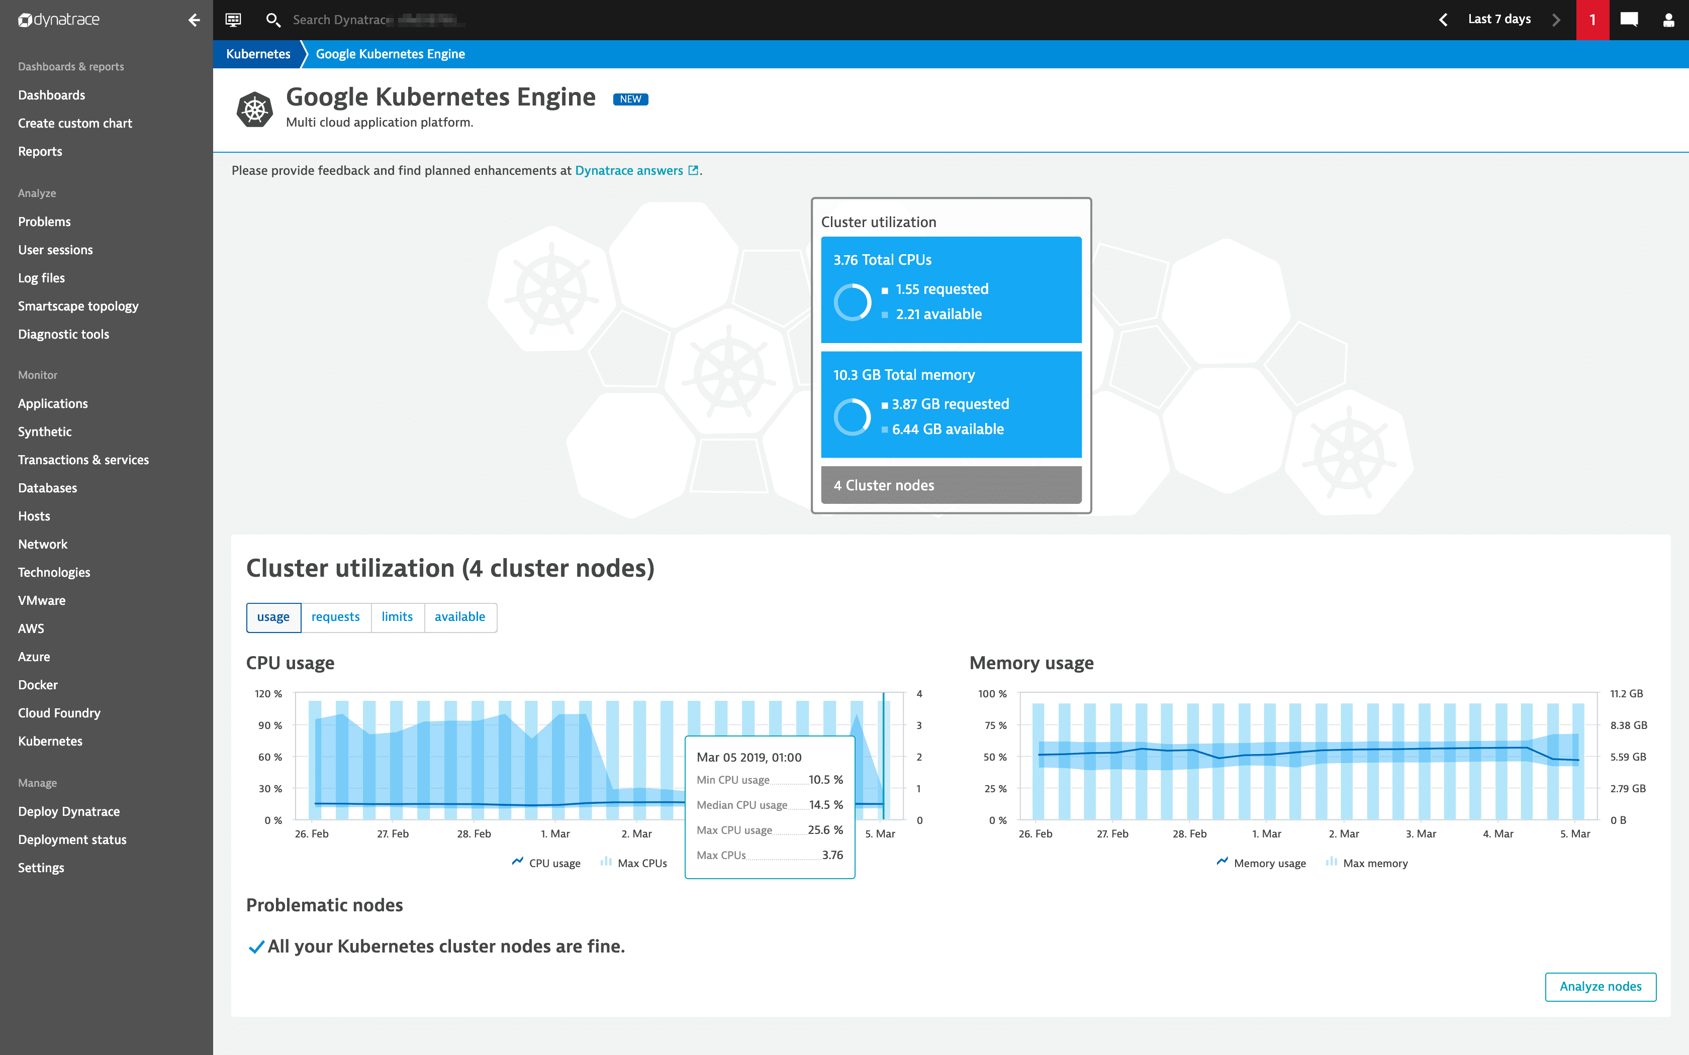This screenshot has height=1055, width=1689.
Task: Open Databases
Action: [47, 488]
